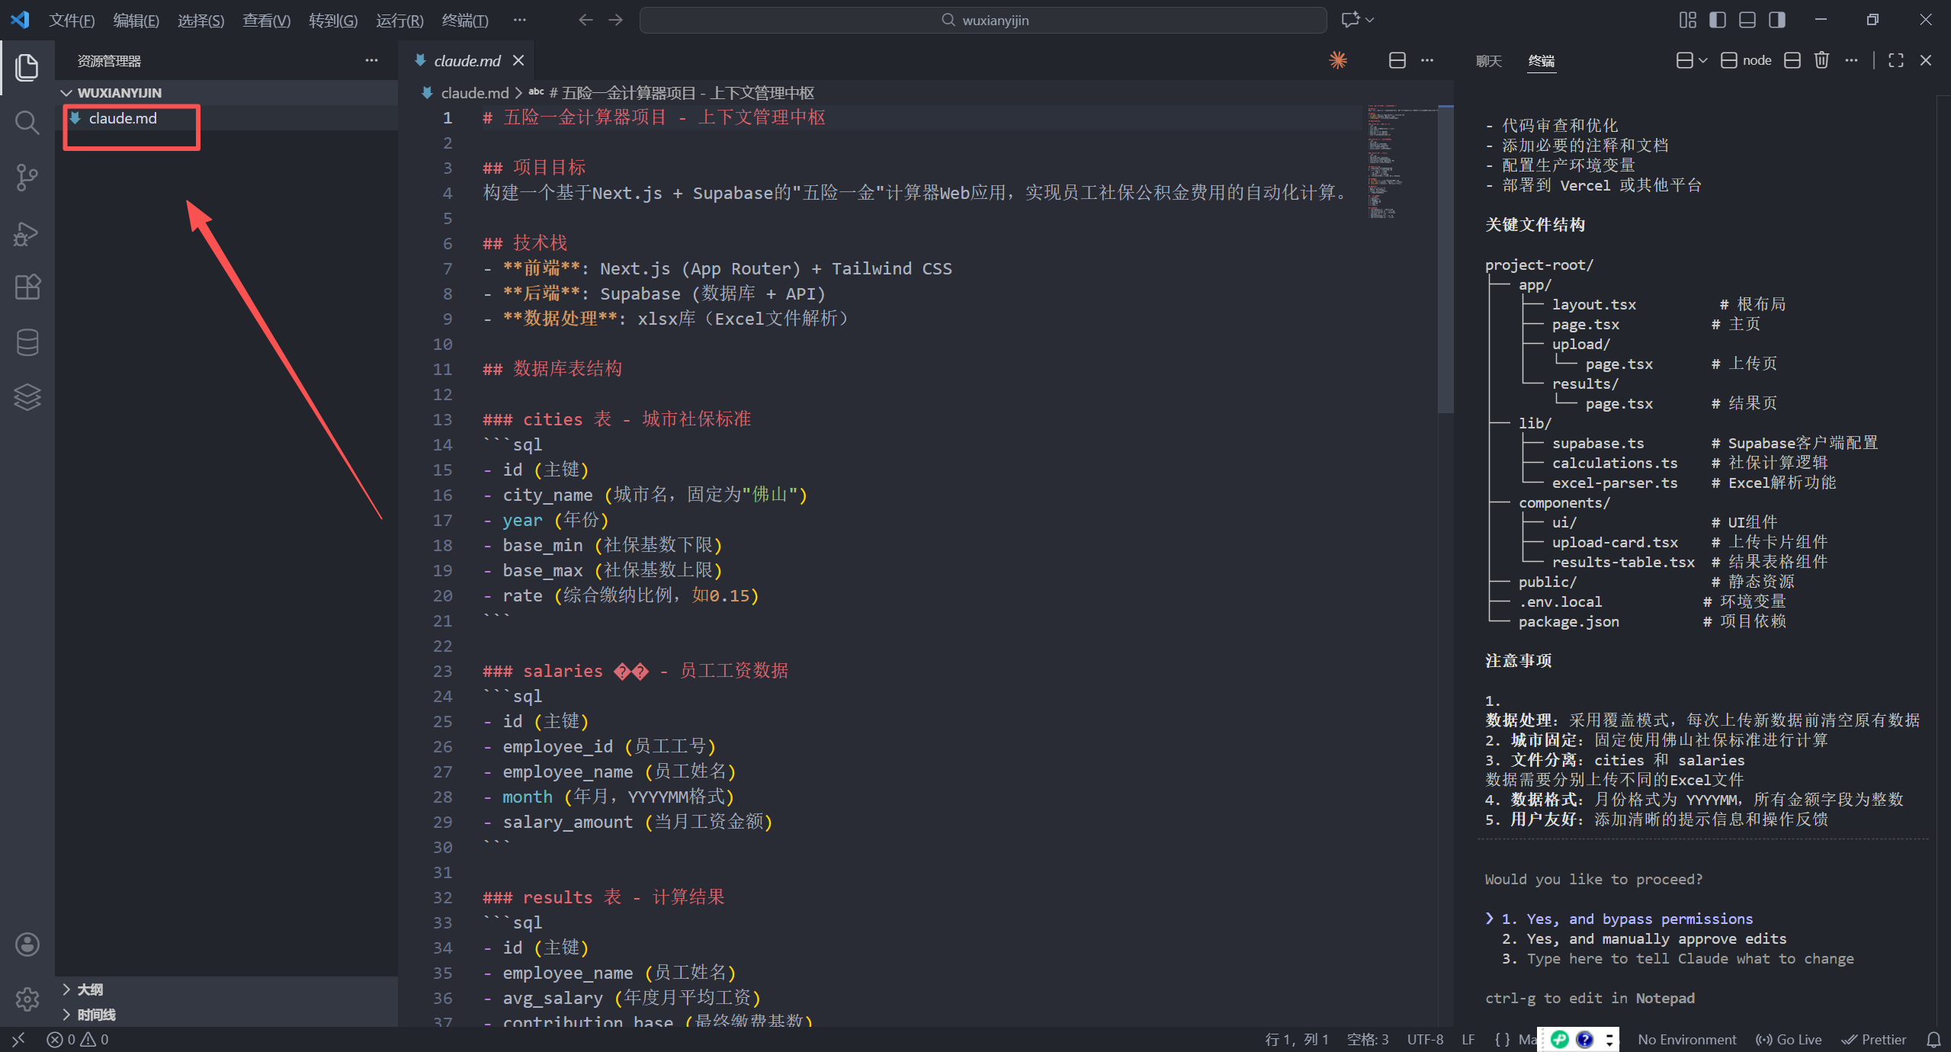Open the 文件(F) menu

point(72,20)
